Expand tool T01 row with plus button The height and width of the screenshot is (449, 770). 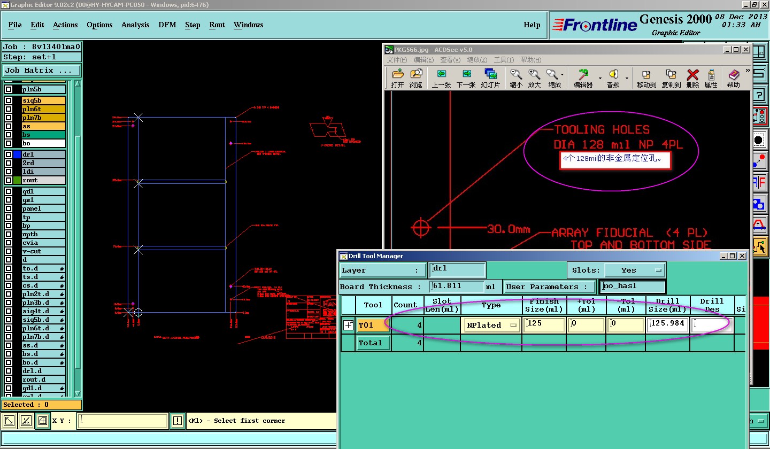tap(348, 325)
